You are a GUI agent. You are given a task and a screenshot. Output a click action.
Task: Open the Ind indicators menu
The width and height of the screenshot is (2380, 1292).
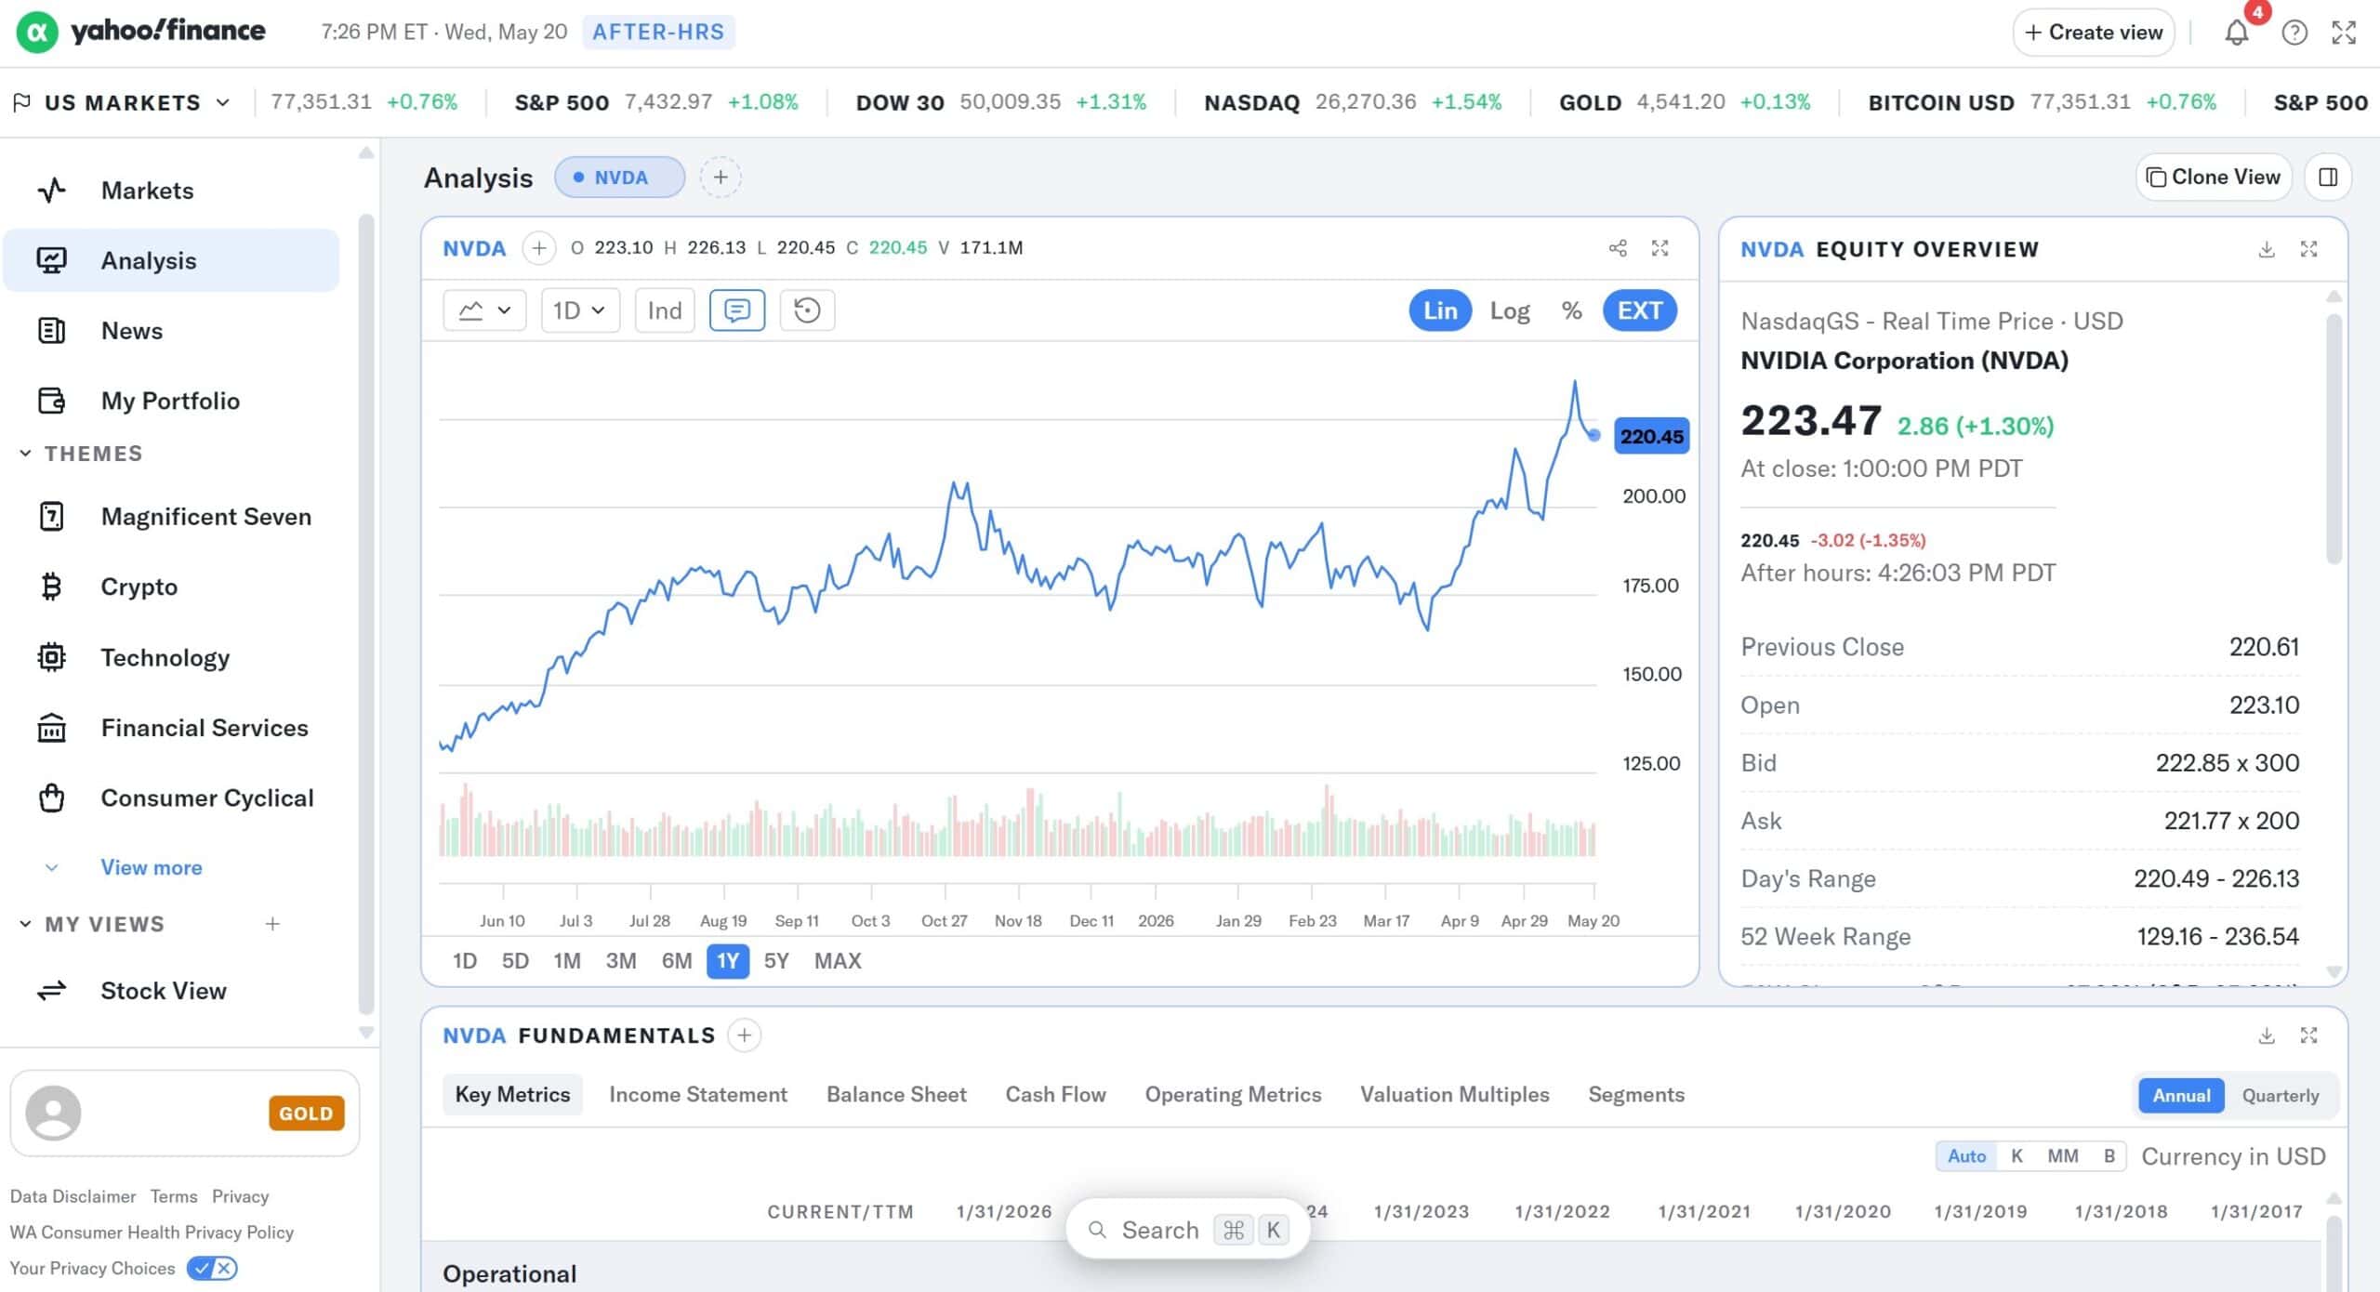coord(664,310)
